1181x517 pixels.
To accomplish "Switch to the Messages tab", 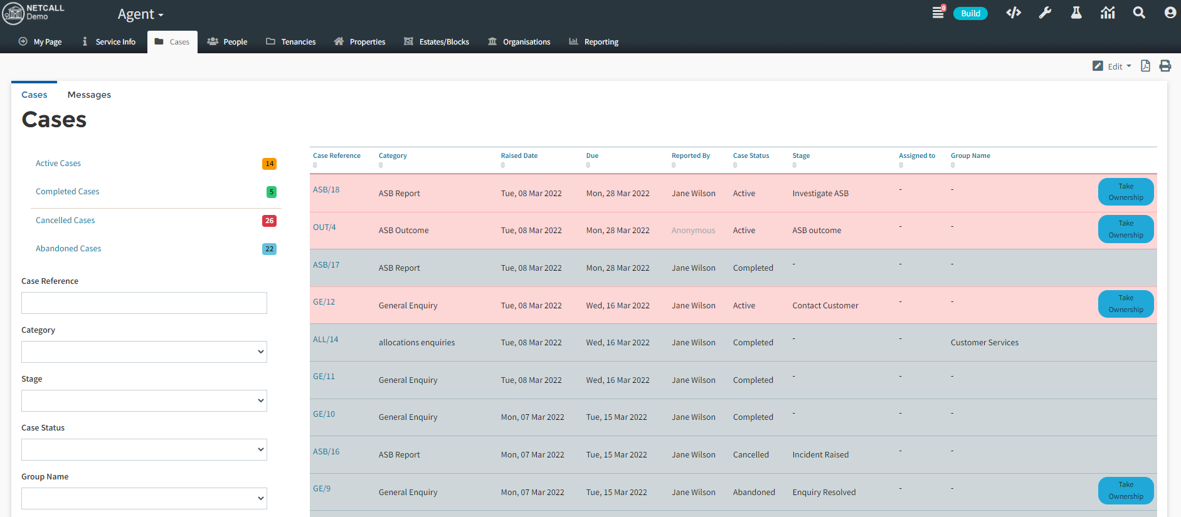I will pyautogui.click(x=89, y=95).
